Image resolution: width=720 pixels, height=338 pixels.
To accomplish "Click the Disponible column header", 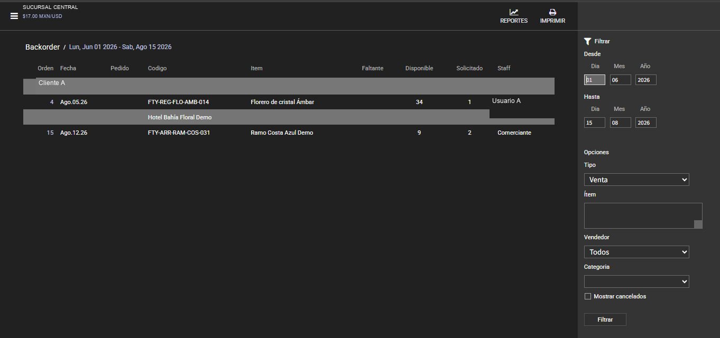I will click(419, 68).
